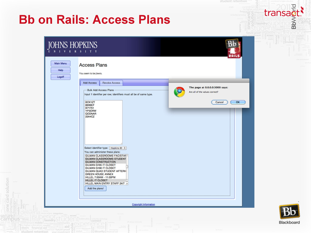Image resolution: width=311 pixels, height=233 pixels.
Task: Select GILMAN G165 IT CLOSET plan
Action: (105, 165)
